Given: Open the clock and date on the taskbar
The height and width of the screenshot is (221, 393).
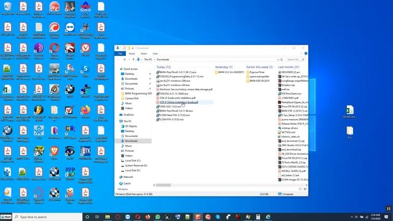Looking at the screenshot, I should pyautogui.click(x=375, y=217).
